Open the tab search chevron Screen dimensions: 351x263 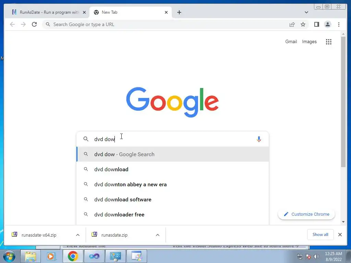click(x=306, y=12)
